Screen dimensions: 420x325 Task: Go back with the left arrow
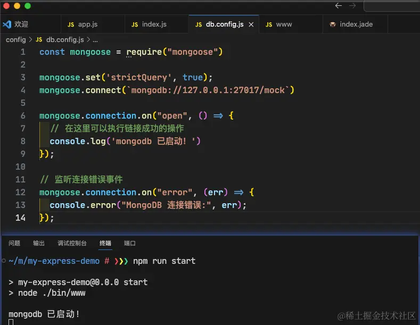(339, 6)
